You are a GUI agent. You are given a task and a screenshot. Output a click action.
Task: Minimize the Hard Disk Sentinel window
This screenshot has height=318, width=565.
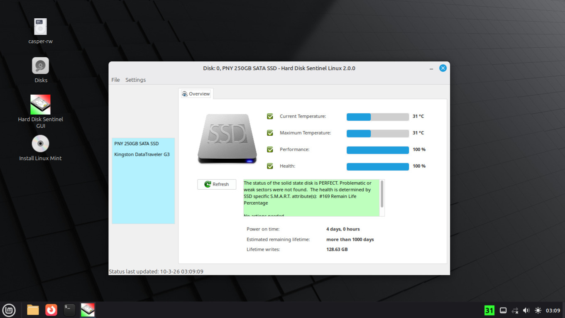pyautogui.click(x=431, y=68)
